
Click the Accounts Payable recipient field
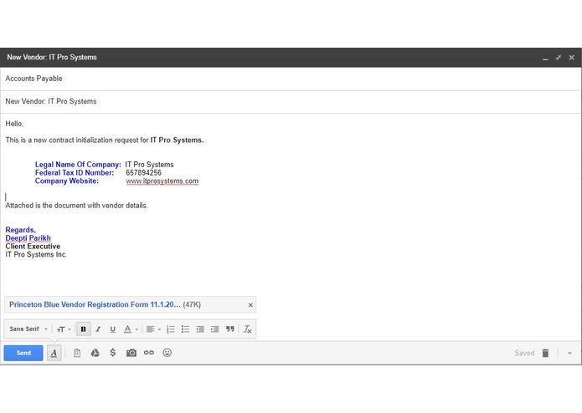pos(291,79)
